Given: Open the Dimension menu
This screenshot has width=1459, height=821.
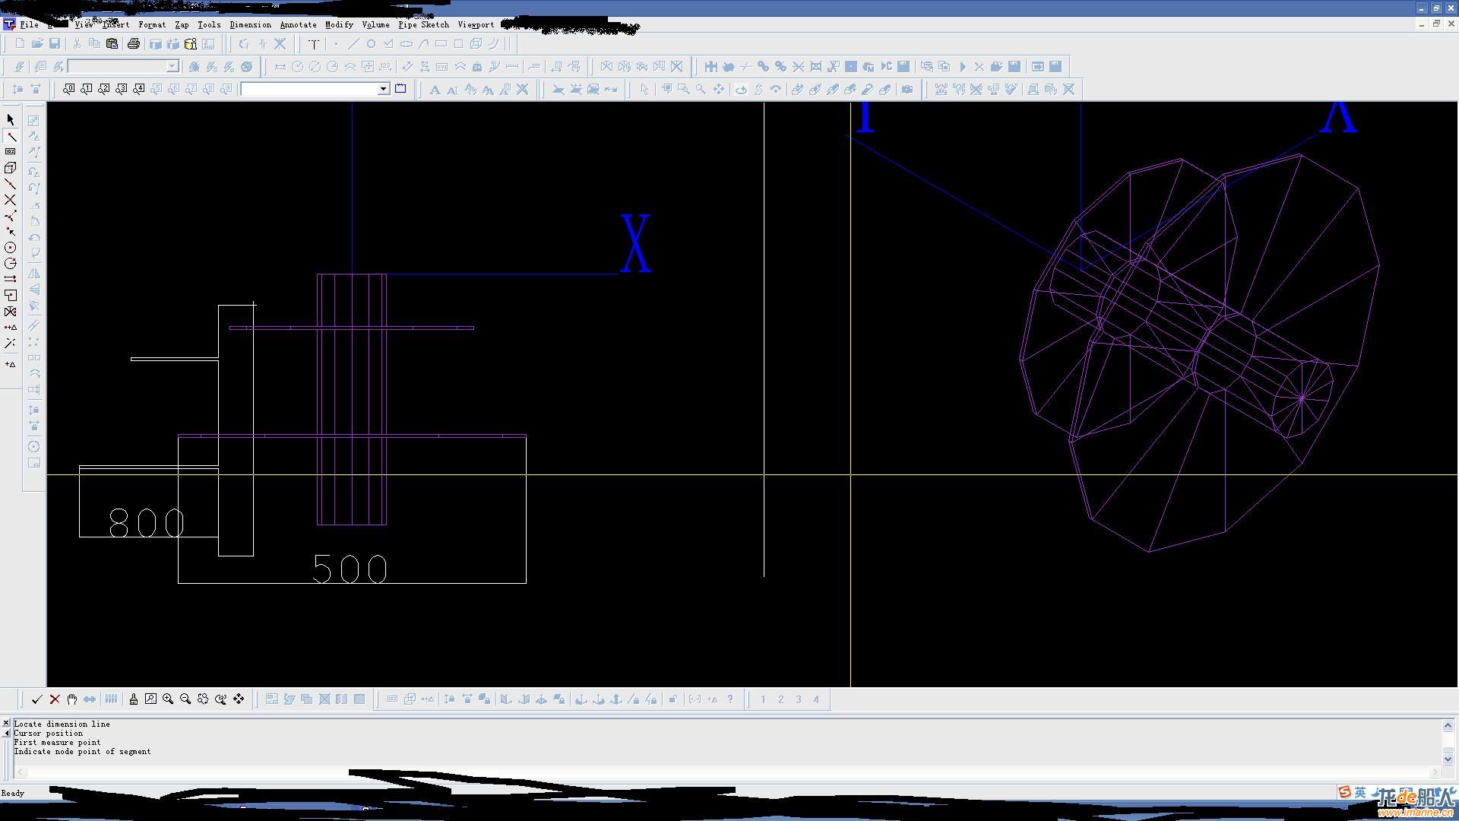Looking at the screenshot, I should (x=250, y=24).
